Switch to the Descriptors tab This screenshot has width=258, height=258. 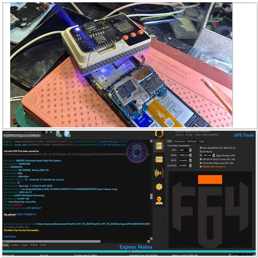click(x=180, y=141)
